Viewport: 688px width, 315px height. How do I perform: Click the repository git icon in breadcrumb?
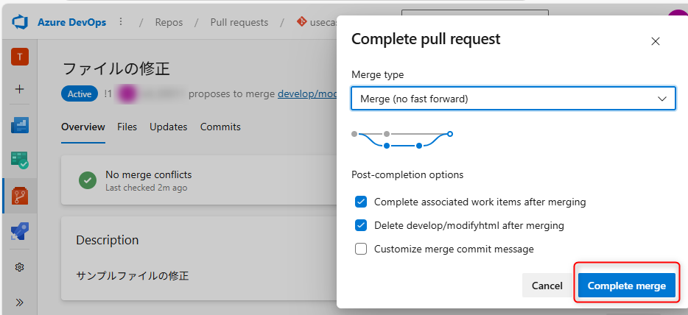click(x=301, y=21)
